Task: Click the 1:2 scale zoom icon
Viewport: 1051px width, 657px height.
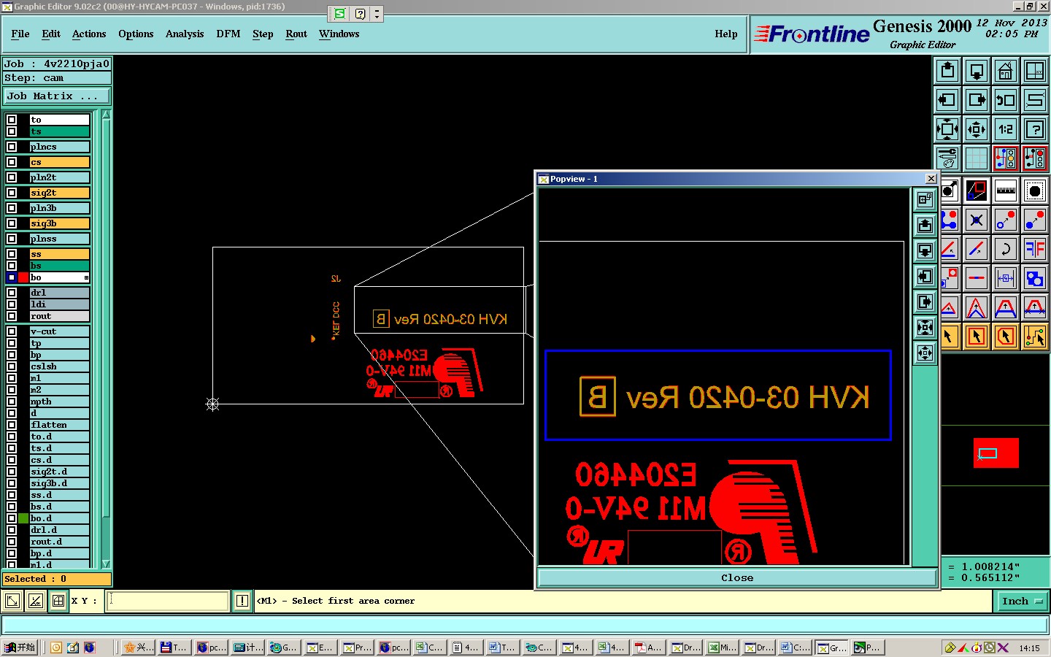Action: pyautogui.click(x=1006, y=129)
